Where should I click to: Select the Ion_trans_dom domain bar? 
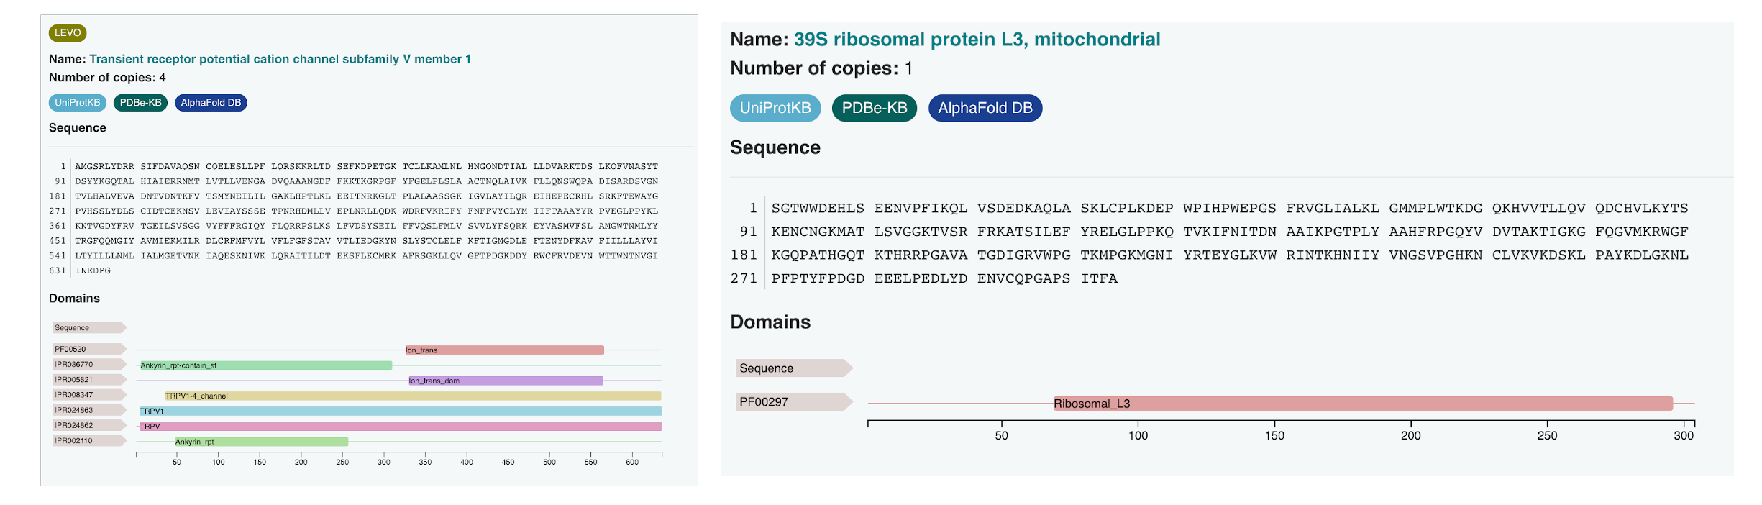506,381
